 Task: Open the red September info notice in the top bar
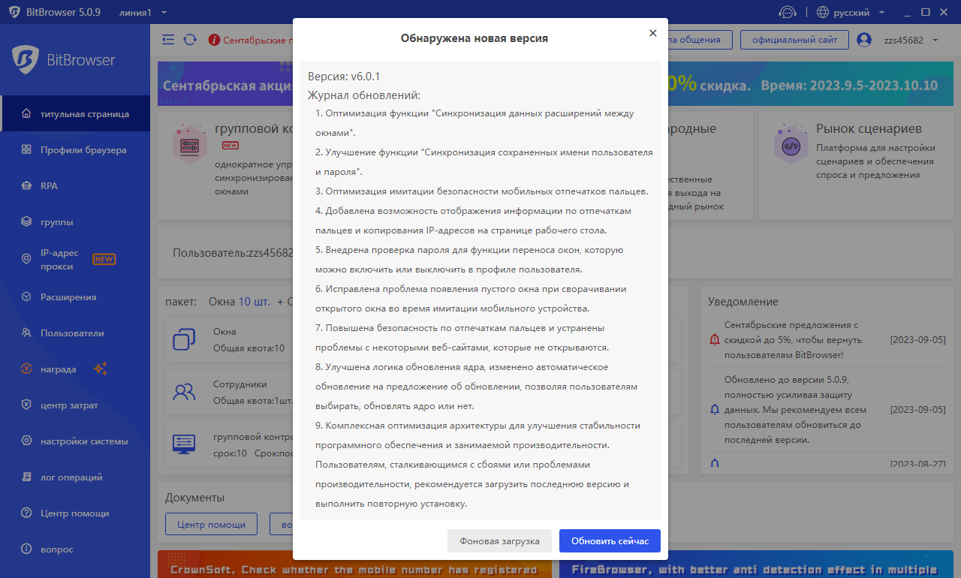pos(251,40)
